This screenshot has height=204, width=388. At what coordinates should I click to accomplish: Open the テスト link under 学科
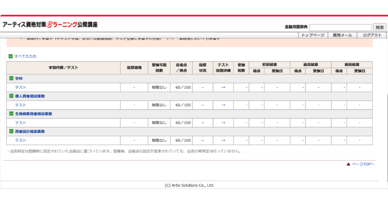tap(20, 88)
